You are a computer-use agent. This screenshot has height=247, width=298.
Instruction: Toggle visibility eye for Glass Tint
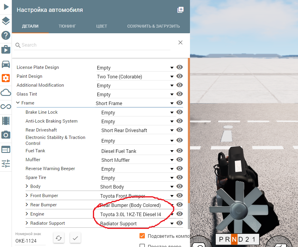[x=180, y=94]
